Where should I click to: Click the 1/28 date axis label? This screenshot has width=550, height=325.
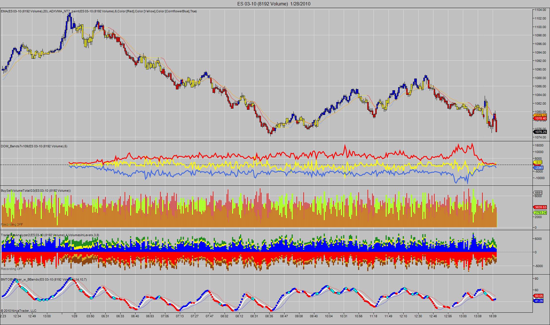[74, 316]
